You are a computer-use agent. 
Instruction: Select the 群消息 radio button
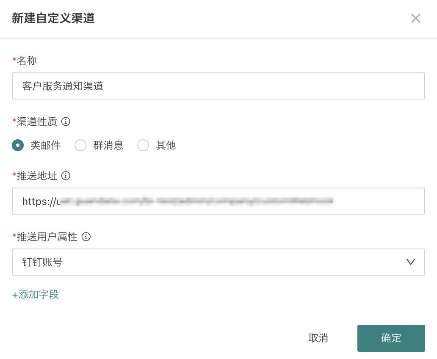(x=80, y=145)
